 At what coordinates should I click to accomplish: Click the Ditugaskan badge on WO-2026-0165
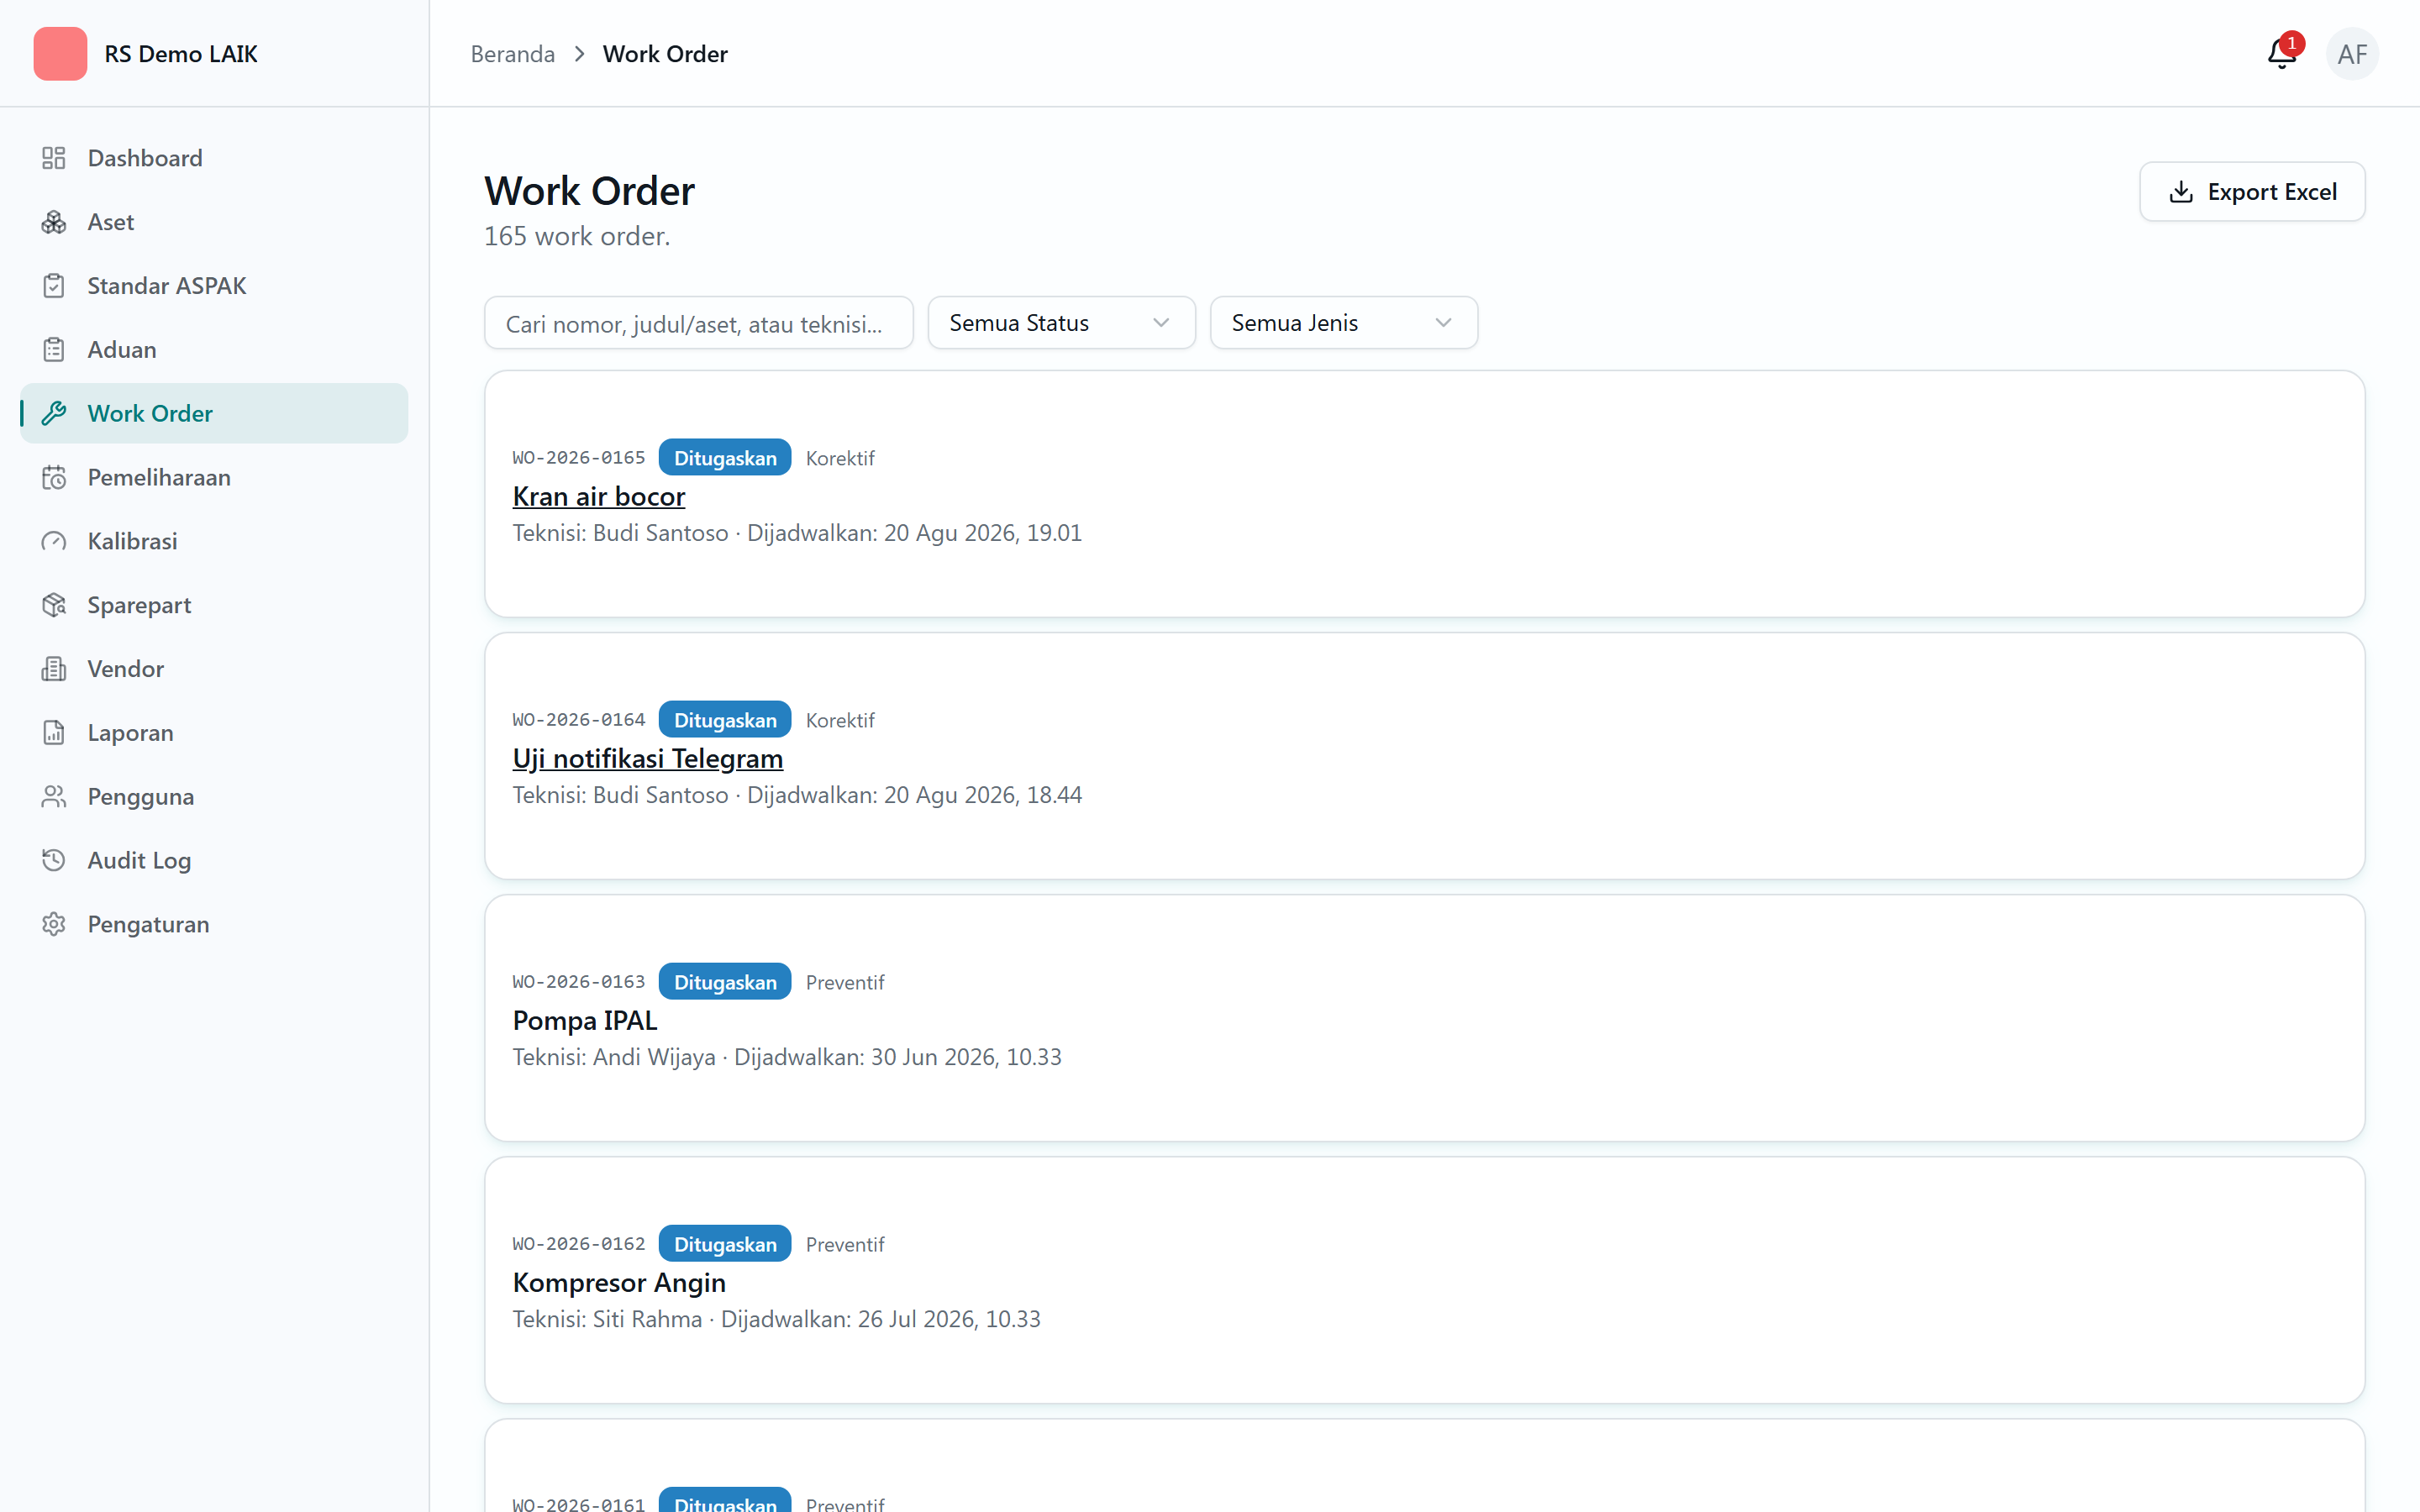pyautogui.click(x=724, y=458)
